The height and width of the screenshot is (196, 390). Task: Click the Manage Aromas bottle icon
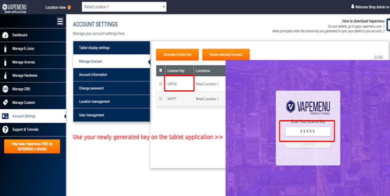5,62
